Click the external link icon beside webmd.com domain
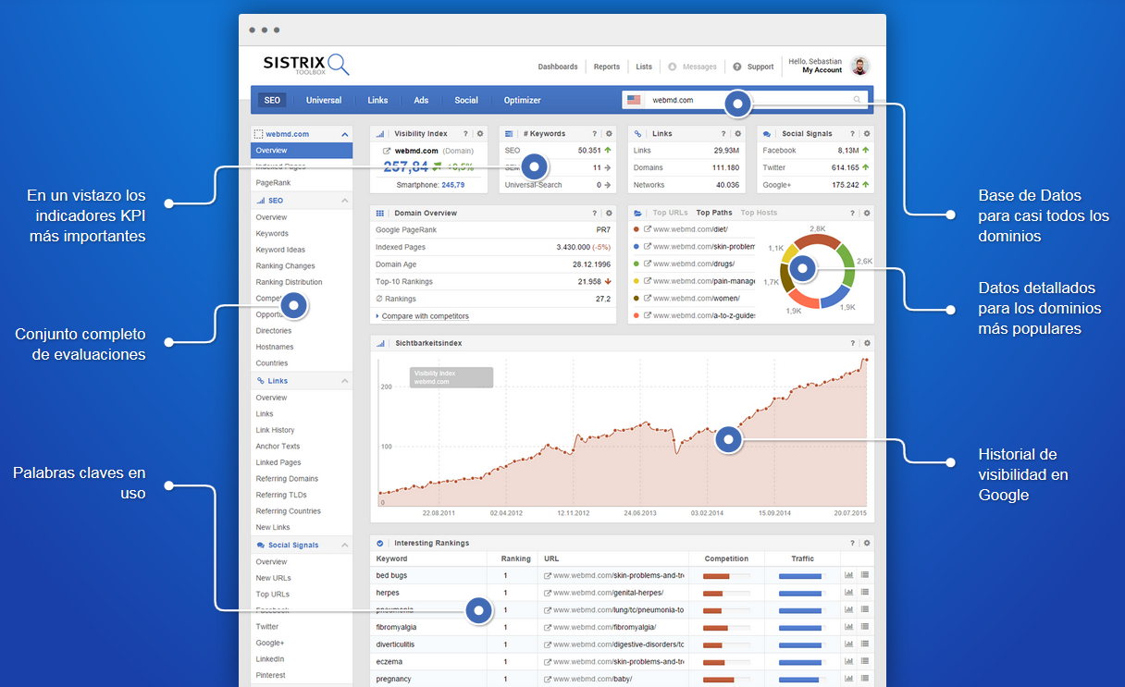Screen dimensions: 1125x687 coord(387,151)
